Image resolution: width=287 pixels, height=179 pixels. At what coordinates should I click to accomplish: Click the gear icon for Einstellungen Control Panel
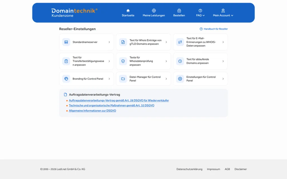pyautogui.click(x=180, y=79)
